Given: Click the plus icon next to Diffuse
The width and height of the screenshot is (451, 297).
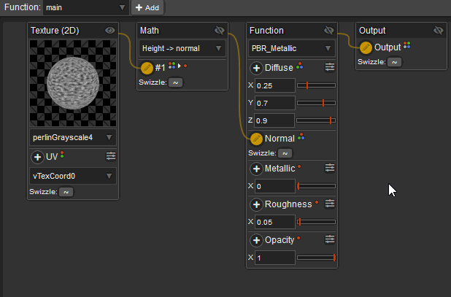Looking at the screenshot, I should point(256,68).
